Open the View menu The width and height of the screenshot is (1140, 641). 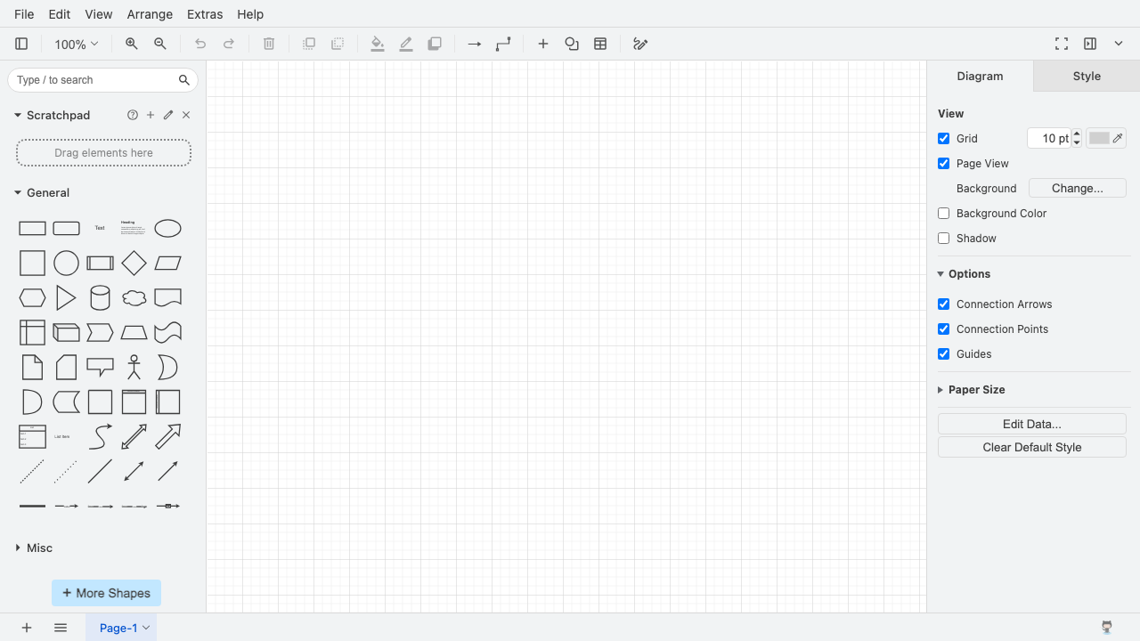(98, 14)
